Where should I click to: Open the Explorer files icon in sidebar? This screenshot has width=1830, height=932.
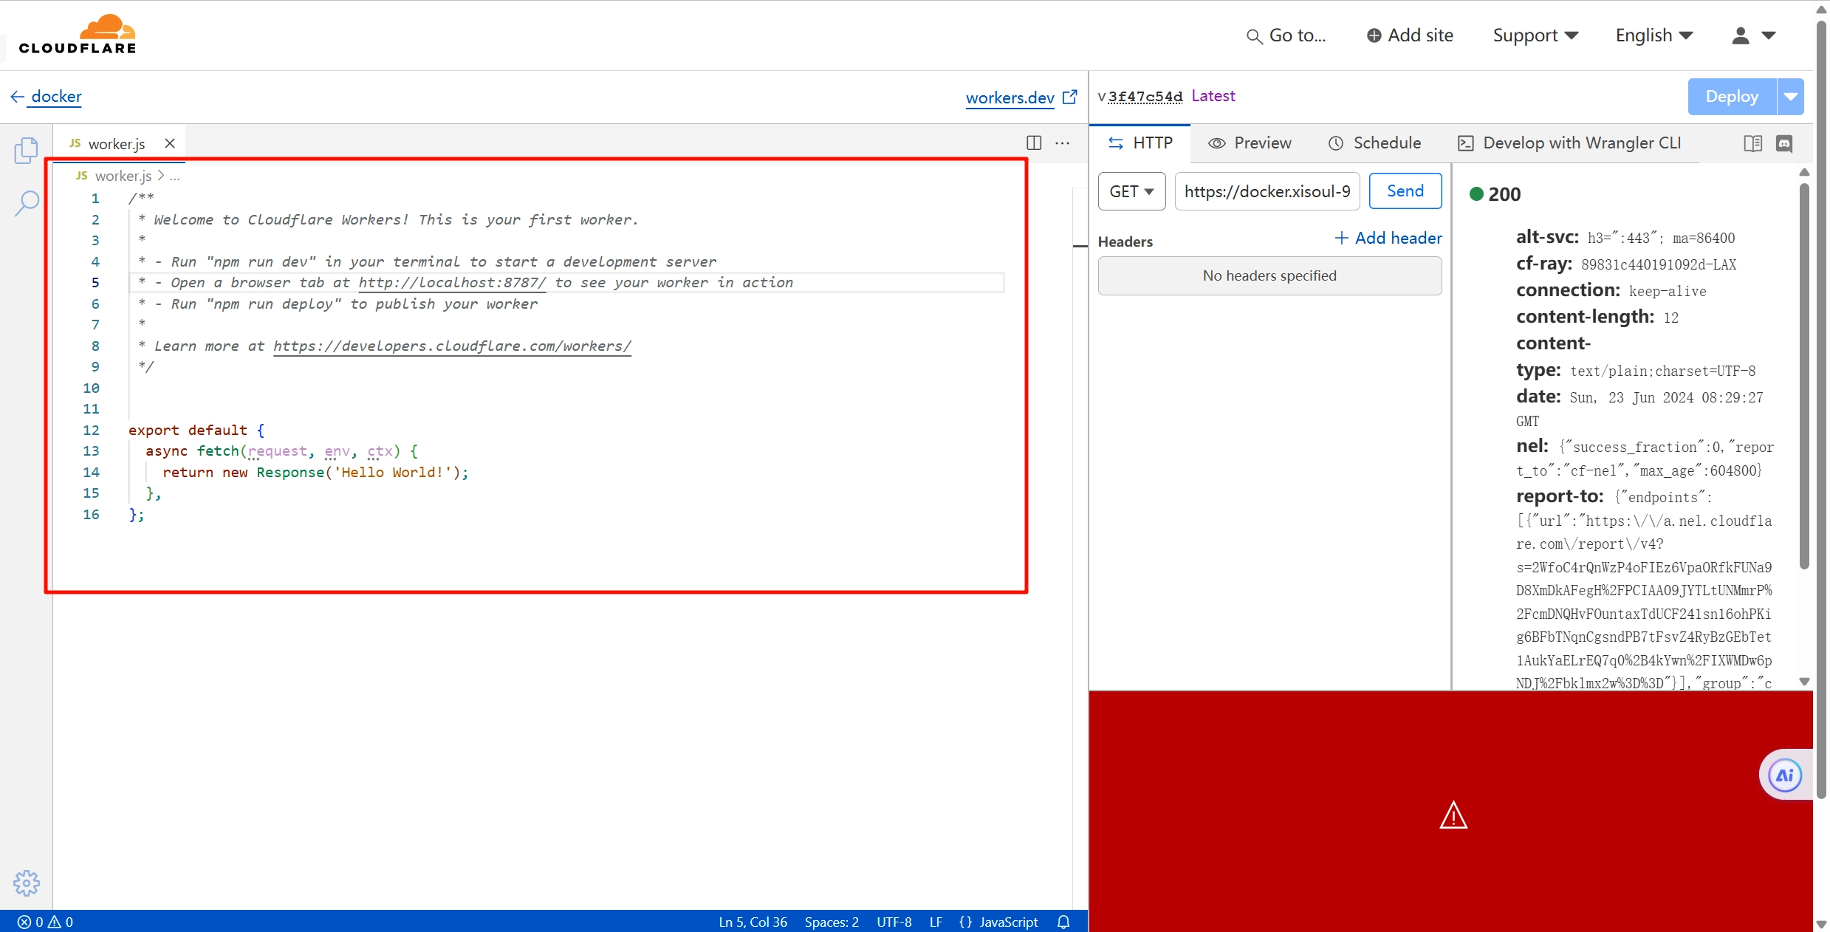pos(27,151)
